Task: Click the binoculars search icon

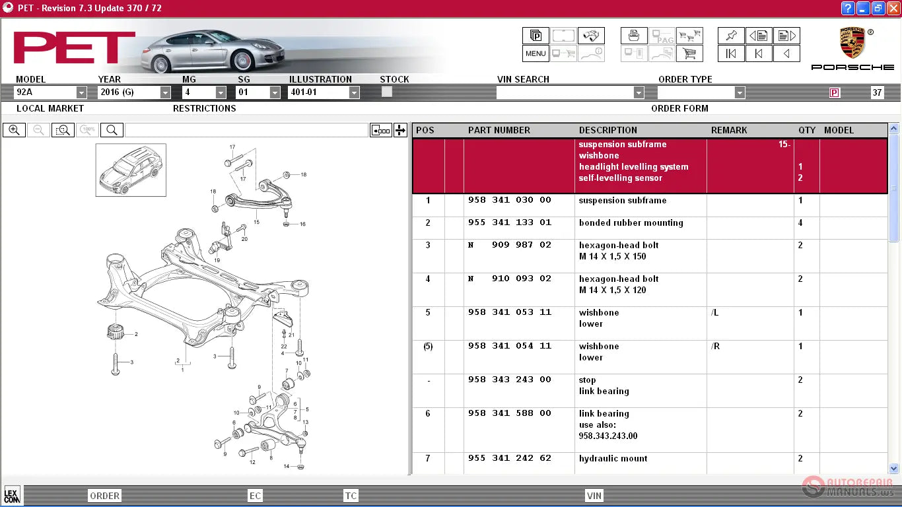Action: [590, 36]
